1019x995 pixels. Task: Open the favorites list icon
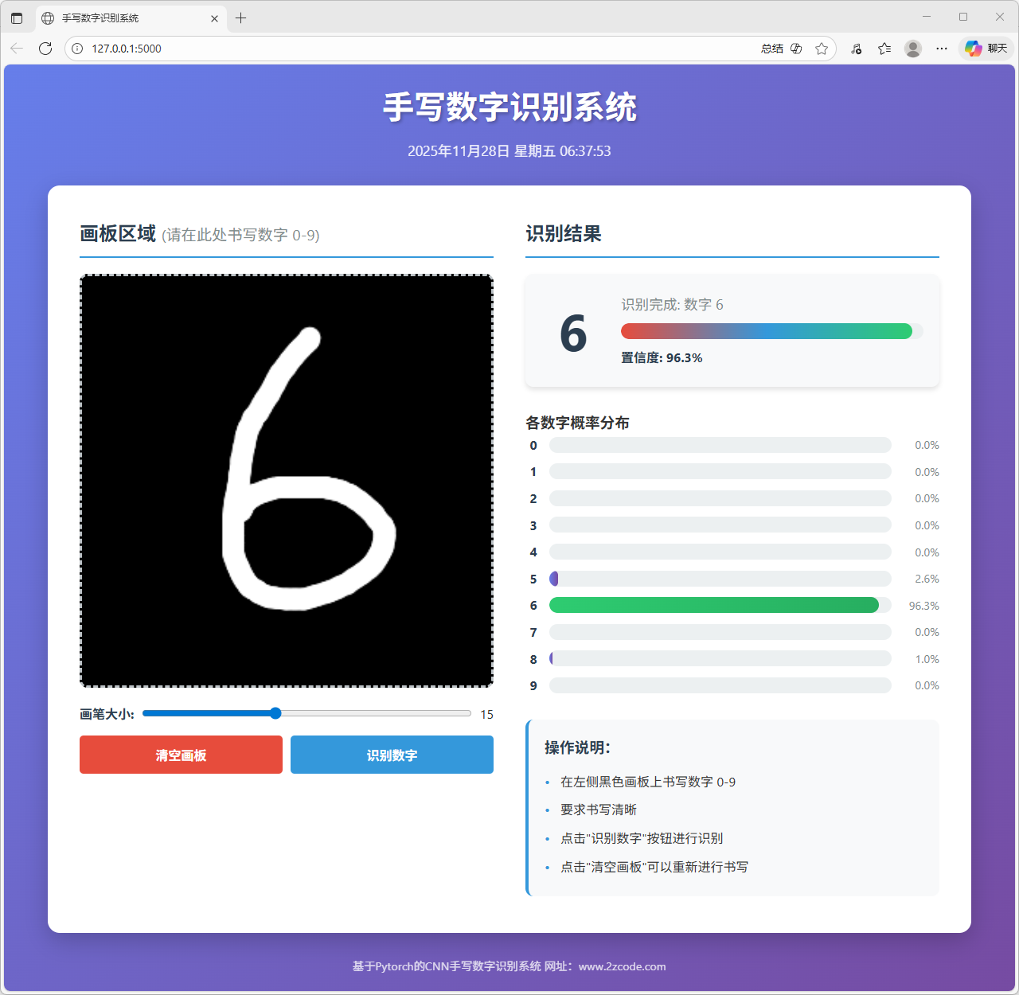(884, 49)
